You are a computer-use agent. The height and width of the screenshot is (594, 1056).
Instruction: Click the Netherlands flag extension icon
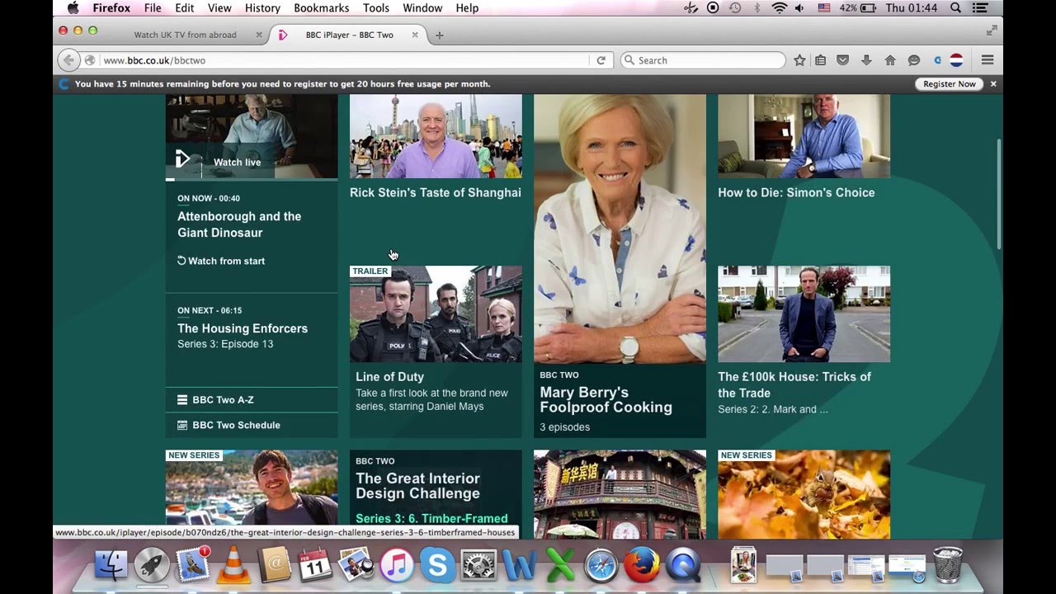[957, 60]
